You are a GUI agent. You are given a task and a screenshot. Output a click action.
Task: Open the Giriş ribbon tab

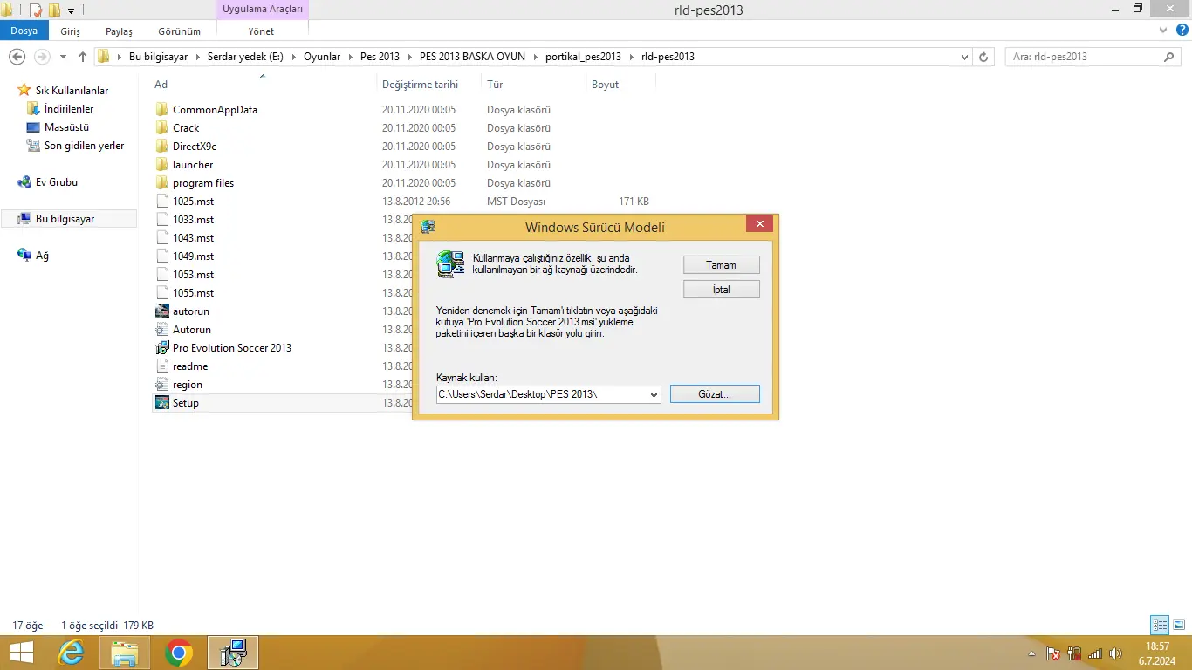pos(71,31)
